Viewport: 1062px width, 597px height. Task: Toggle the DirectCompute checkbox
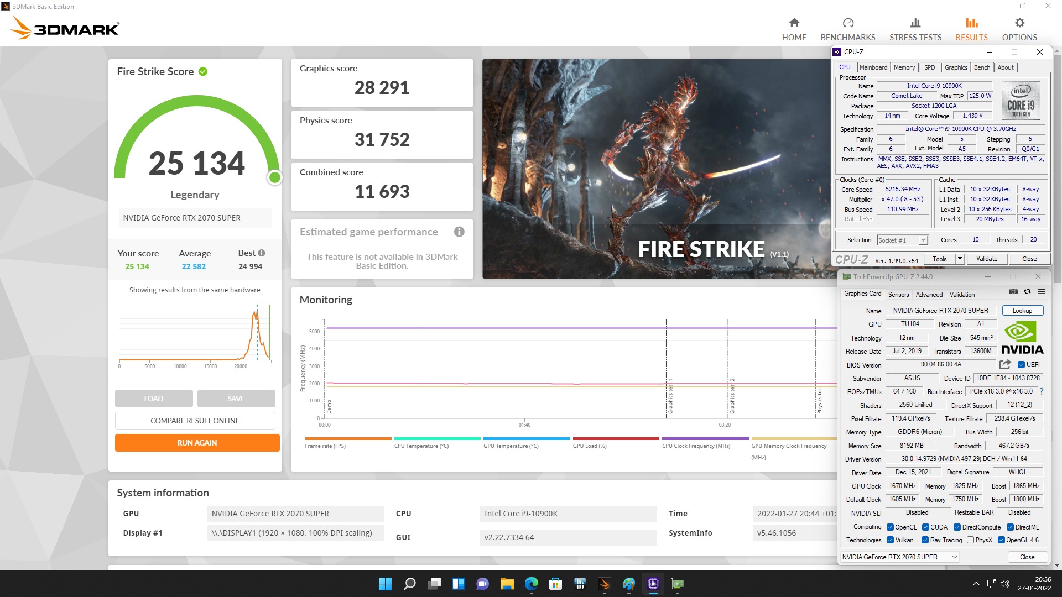[x=957, y=527]
